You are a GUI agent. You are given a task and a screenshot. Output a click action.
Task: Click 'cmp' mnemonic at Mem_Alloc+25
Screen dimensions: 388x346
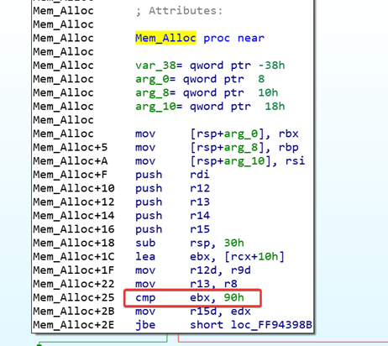(x=145, y=298)
